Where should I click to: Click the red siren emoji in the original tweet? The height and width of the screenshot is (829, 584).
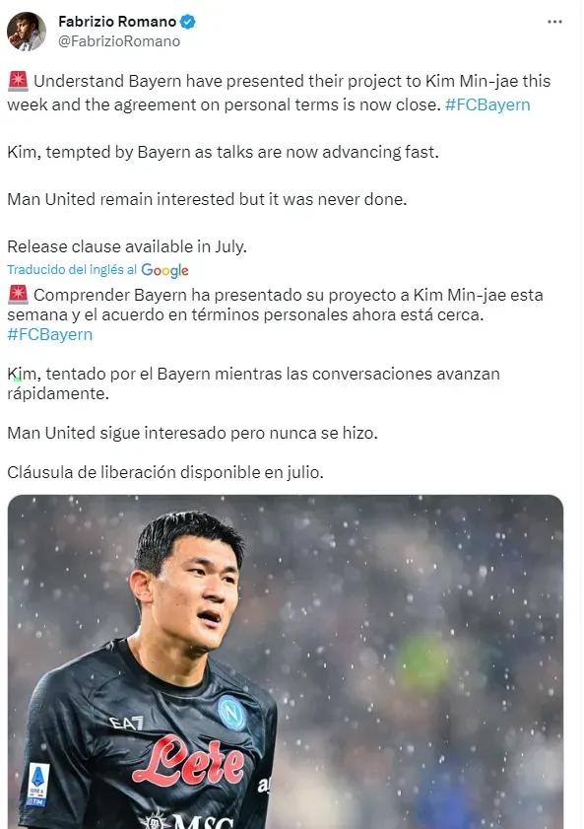tap(18, 82)
